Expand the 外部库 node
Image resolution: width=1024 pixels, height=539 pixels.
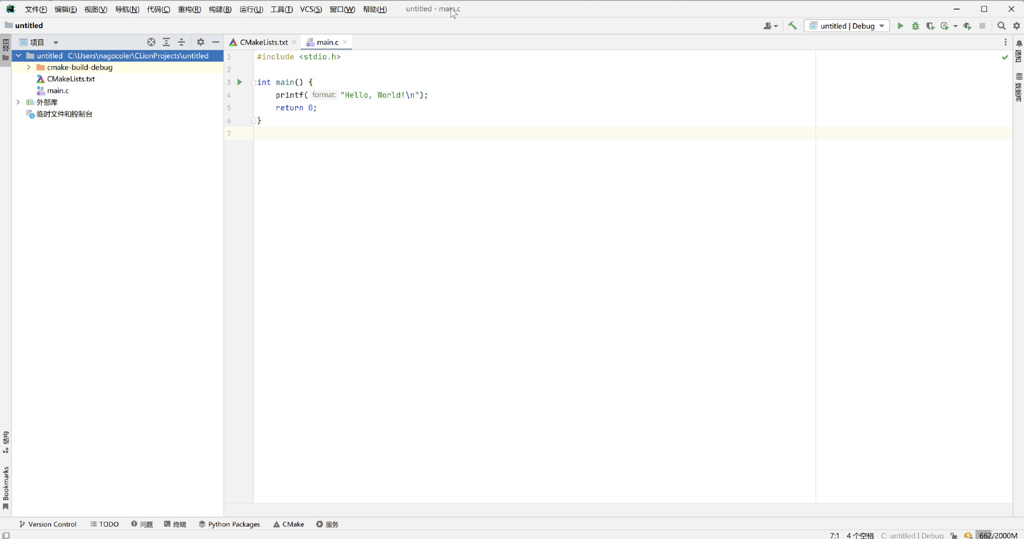pos(18,102)
